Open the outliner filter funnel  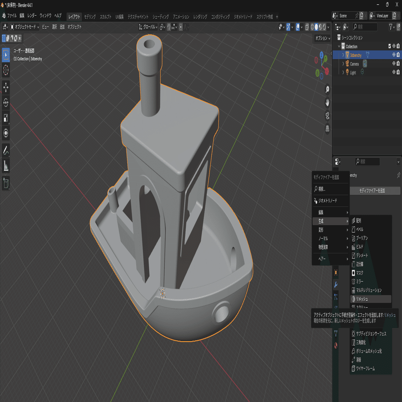click(392, 27)
